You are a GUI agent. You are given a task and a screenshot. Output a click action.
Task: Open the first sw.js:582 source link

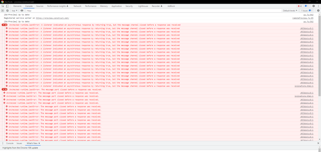pyautogui.click(x=308, y=15)
